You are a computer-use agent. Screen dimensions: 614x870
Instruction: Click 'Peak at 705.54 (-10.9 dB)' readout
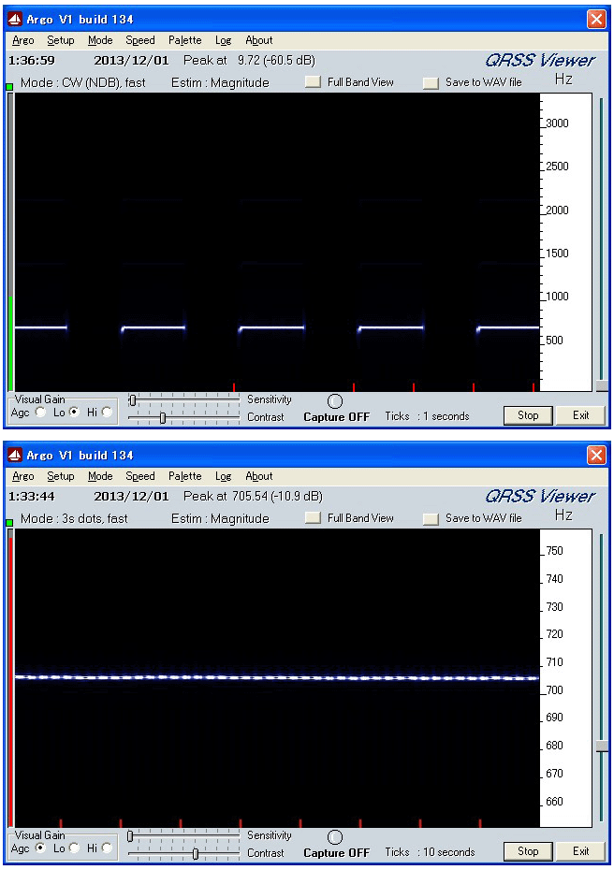tap(253, 497)
